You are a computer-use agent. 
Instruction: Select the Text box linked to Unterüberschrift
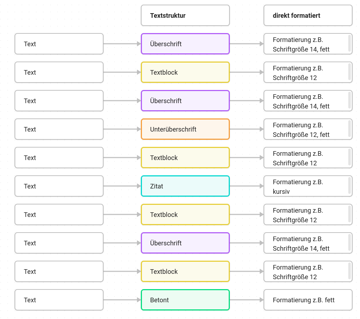pyautogui.click(x=59, y=129)
